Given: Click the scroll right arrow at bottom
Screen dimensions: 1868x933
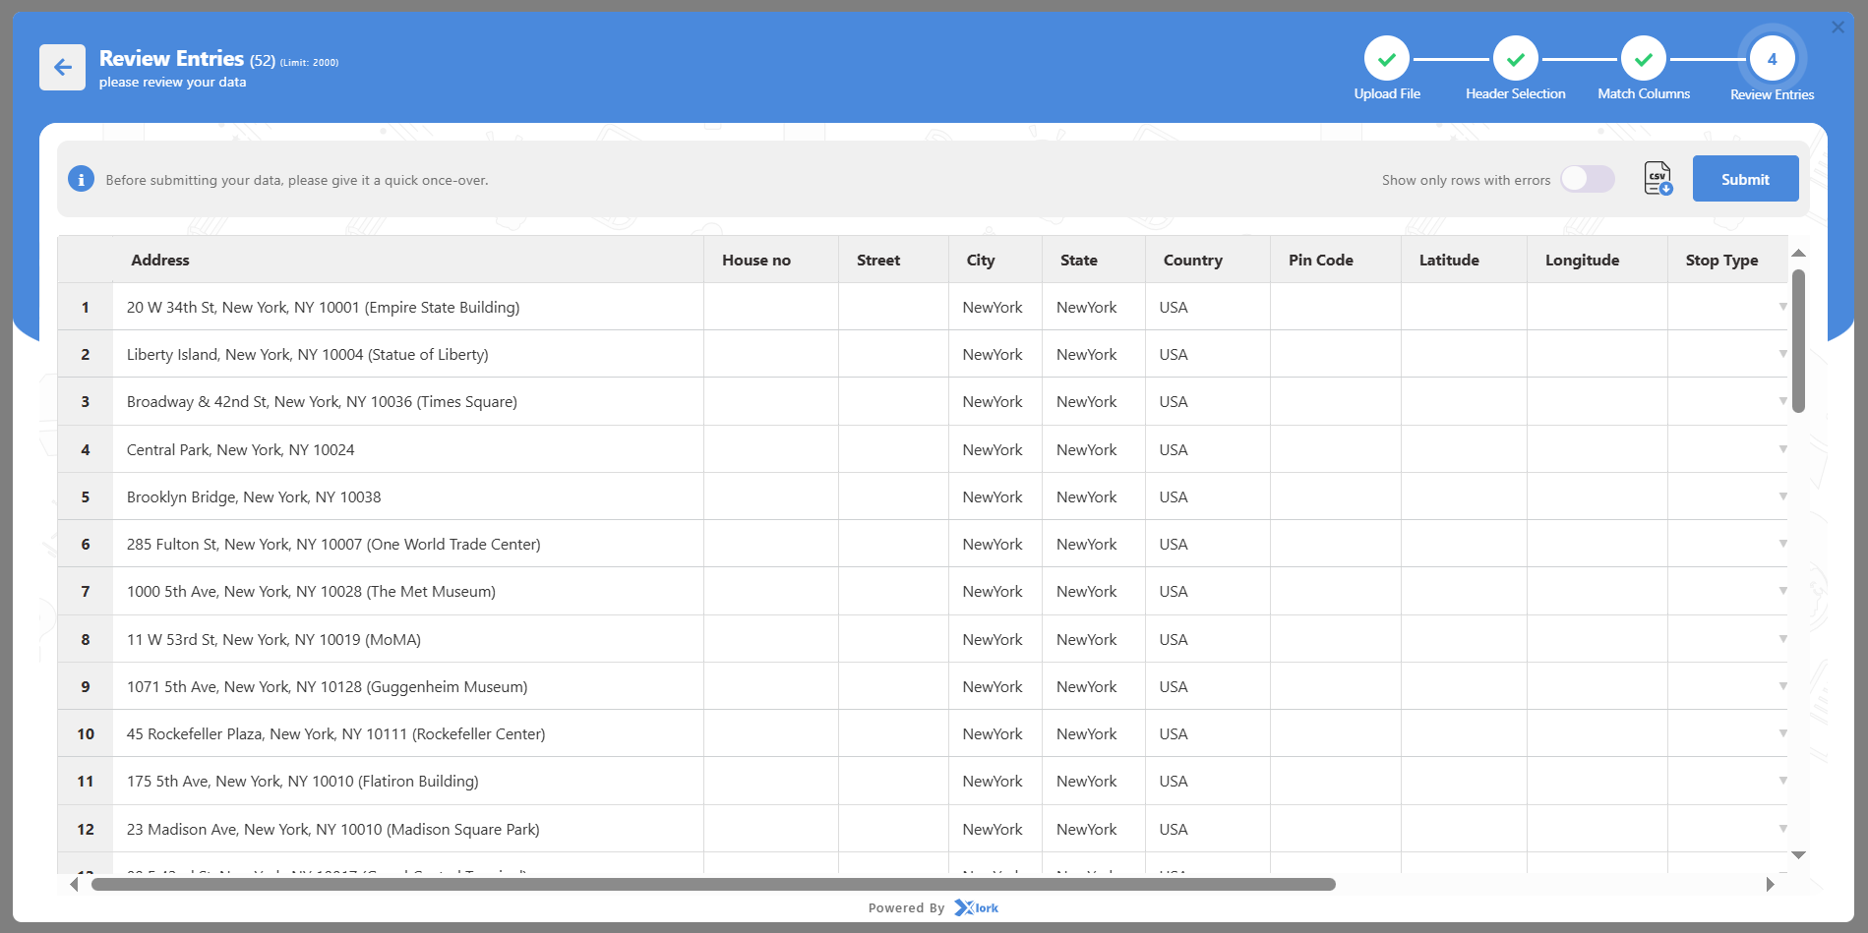Looking at the screenshot, I should point(1770,884).
